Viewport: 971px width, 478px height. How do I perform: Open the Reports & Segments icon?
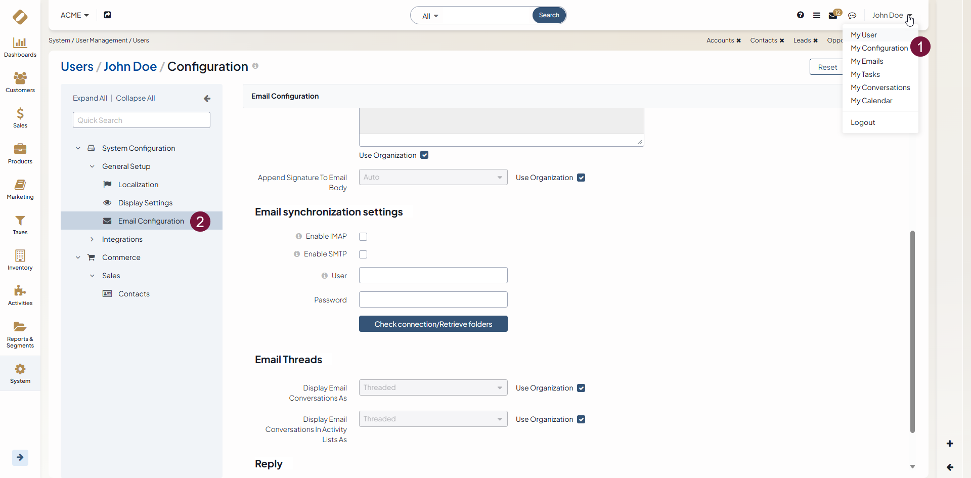(20, 334)
